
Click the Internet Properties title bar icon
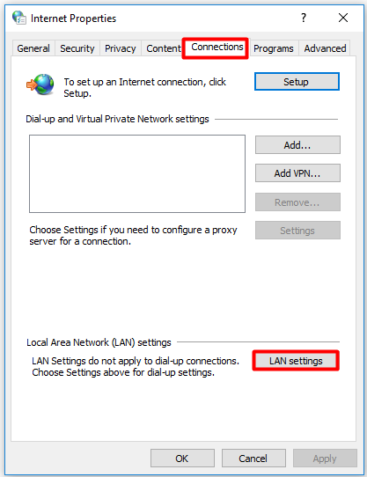tap(18, 18)
